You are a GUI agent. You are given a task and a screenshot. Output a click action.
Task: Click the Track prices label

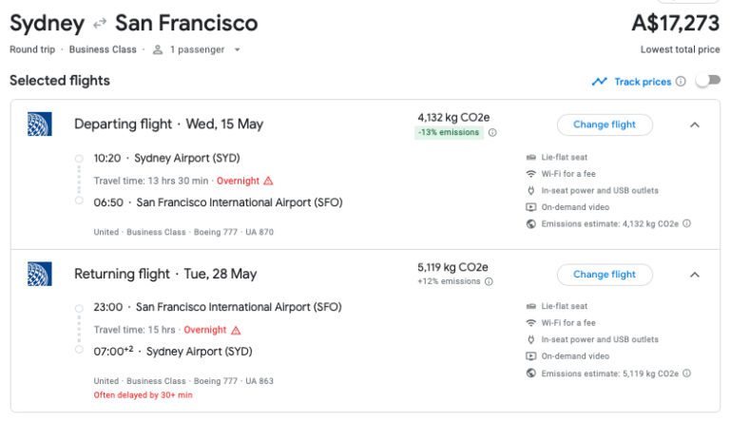643,82
